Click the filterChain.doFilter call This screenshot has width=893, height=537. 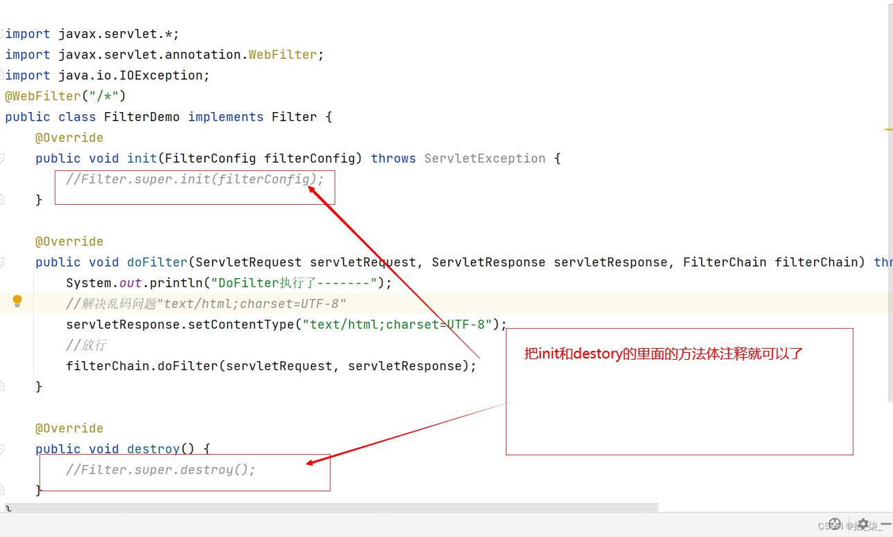tap(270, 365)
